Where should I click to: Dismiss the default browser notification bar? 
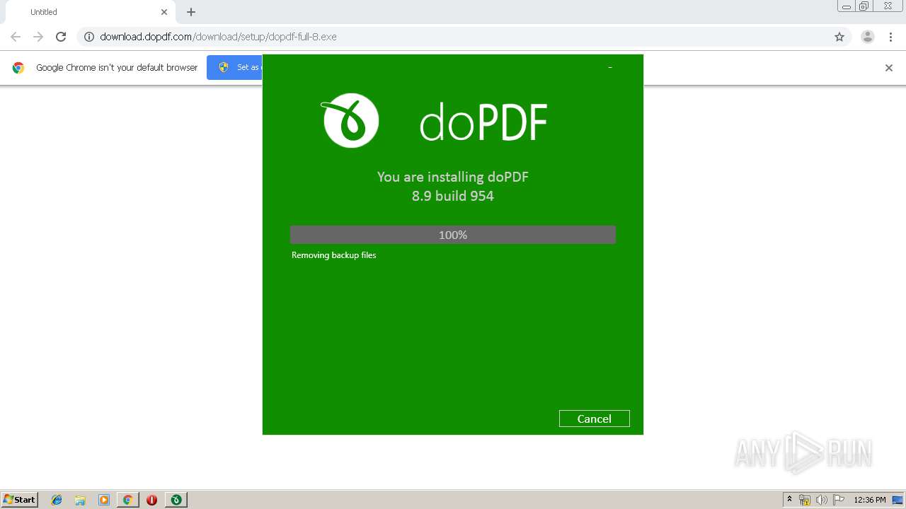(889, 68)
